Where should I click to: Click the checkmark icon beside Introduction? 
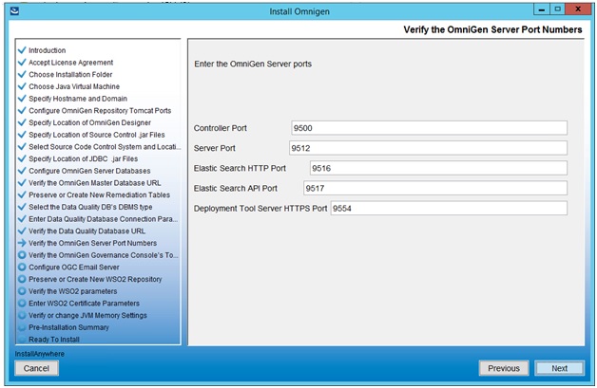pyautogui.click(x=22, y=49)
